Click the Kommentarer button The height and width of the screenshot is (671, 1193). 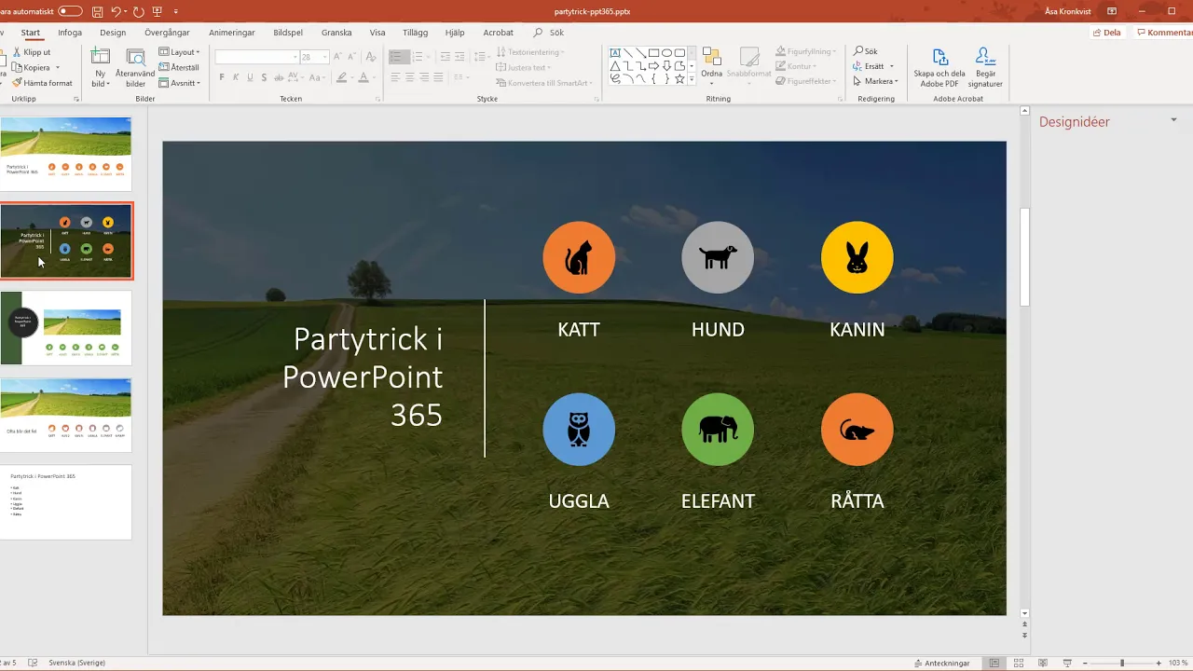1164,33
